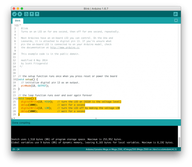Image resolution: width=192 pixels, height=167 pixels.
Task: Collapse the setup function fold marker
Action: tap(17, 79)
